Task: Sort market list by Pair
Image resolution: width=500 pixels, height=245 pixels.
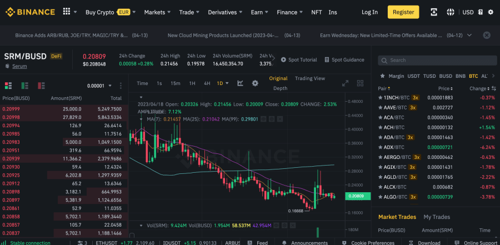Action: [x=384, y=88]
